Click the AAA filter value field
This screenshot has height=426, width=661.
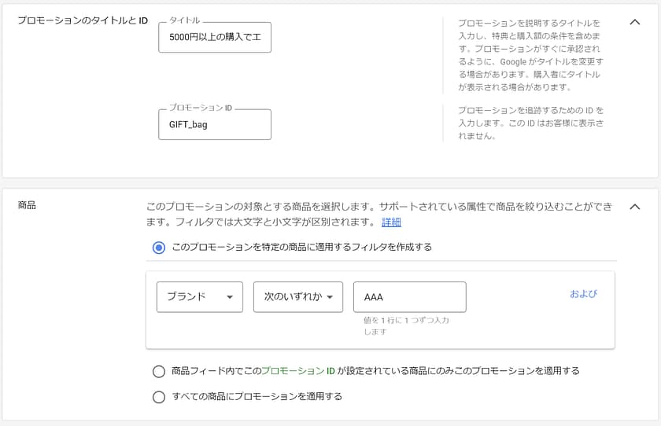coord(409,297)
